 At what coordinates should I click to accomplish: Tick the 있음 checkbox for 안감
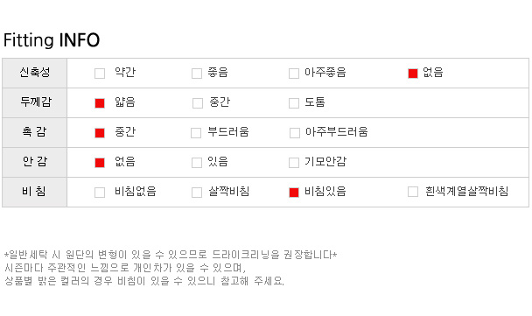point(197,163)
